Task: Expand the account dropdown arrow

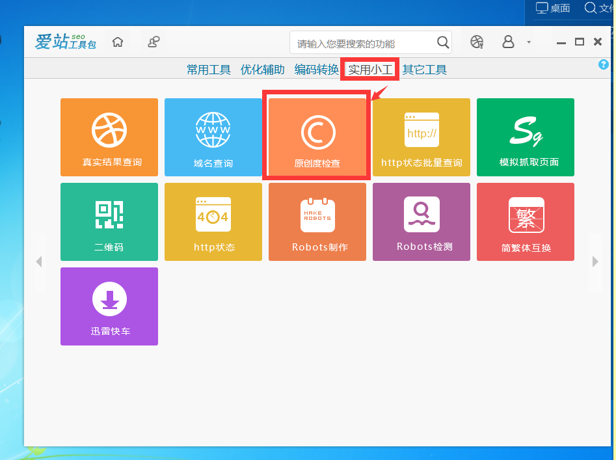Action: click(529, 42)
